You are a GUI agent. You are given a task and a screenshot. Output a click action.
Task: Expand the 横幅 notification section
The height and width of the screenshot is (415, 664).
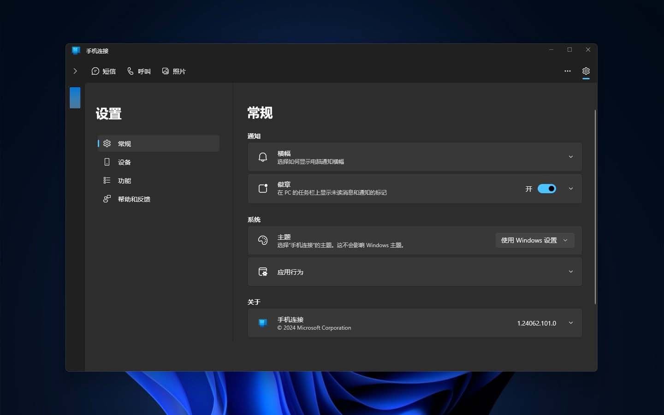tap(571, 157)
